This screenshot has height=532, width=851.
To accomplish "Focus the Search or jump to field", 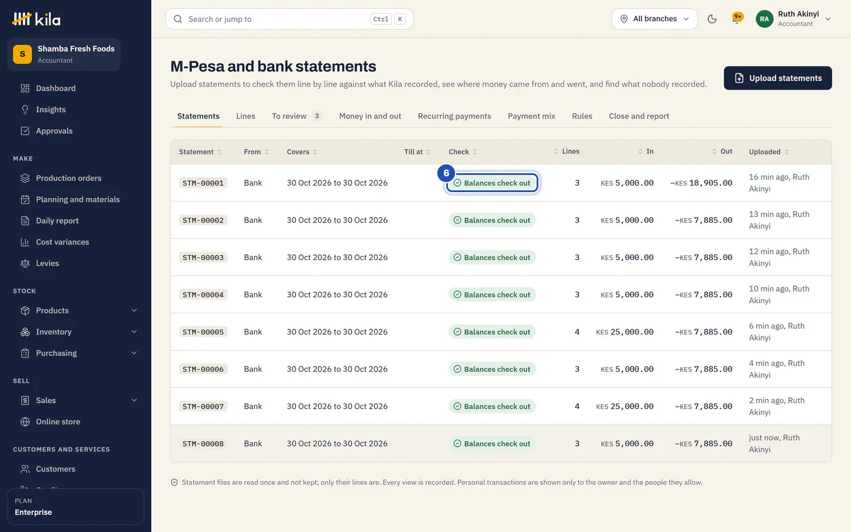I will (x=290, y=19).
